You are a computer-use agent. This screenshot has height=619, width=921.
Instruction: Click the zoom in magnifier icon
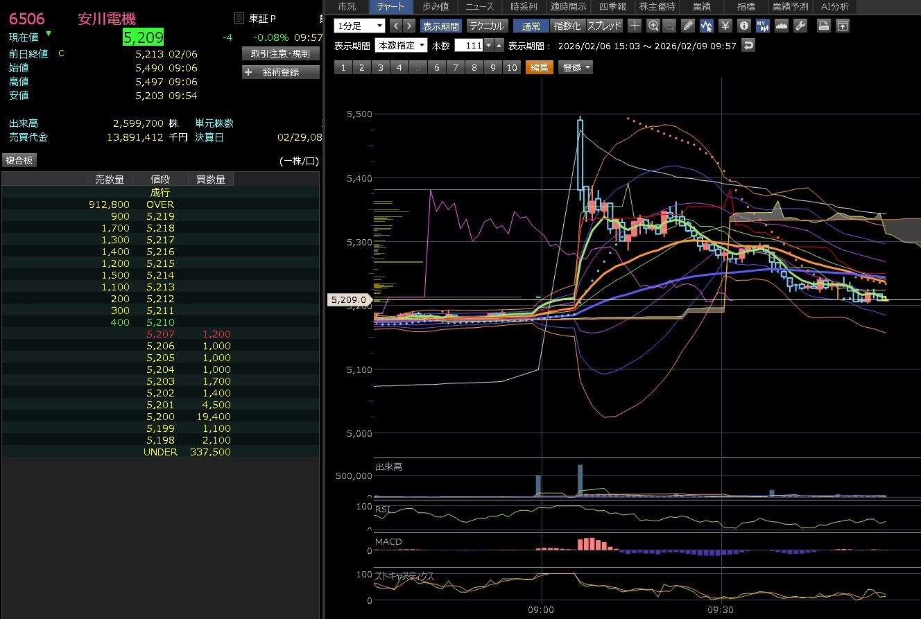(653, 26)
